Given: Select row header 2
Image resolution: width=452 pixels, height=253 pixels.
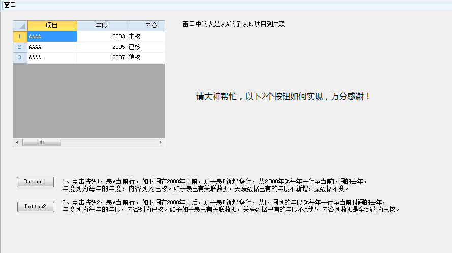Looking at the screenshot, I should (20, 47).
